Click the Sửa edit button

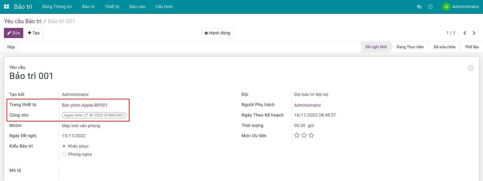click(x=14, y=33)
